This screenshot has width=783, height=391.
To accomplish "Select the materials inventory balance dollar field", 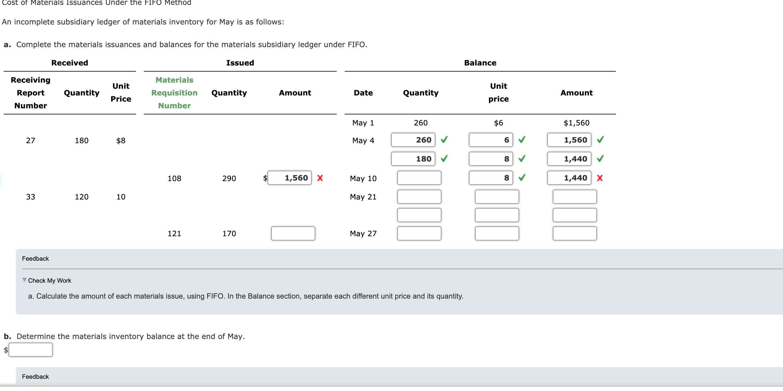I will [30, 349].
